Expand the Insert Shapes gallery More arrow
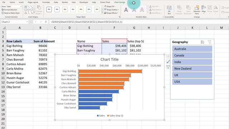Screen dimensions: 229x129 [x=34, y=13]
